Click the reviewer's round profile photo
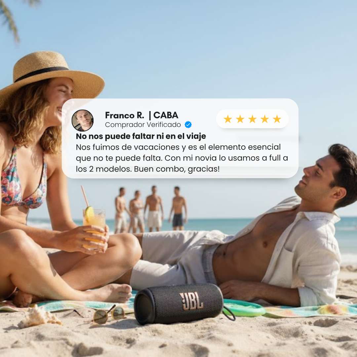Screen dimensions: 357x357 82,120
